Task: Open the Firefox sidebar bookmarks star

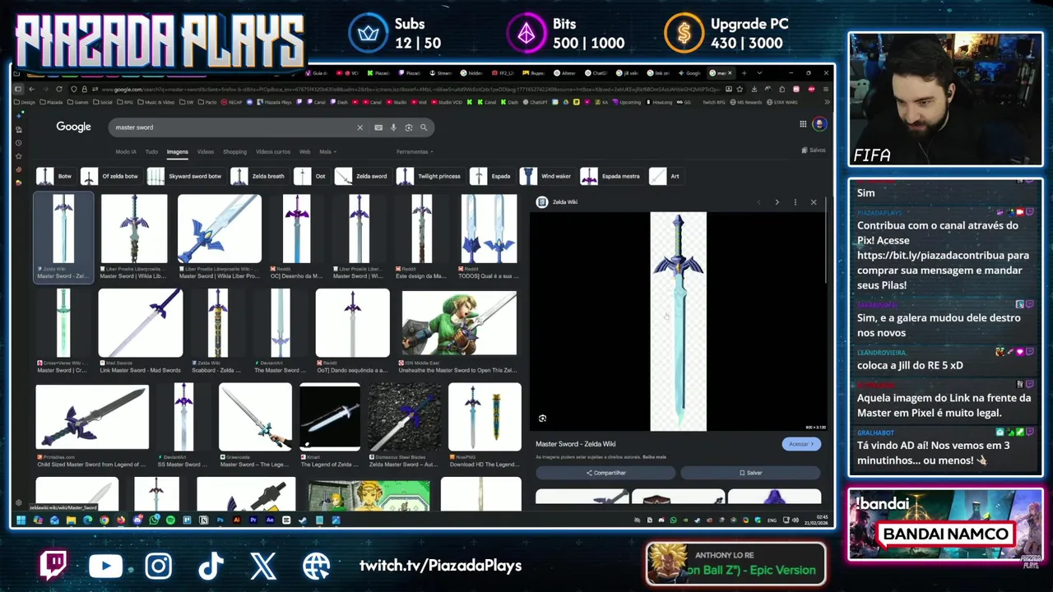Action: (19, 156)
